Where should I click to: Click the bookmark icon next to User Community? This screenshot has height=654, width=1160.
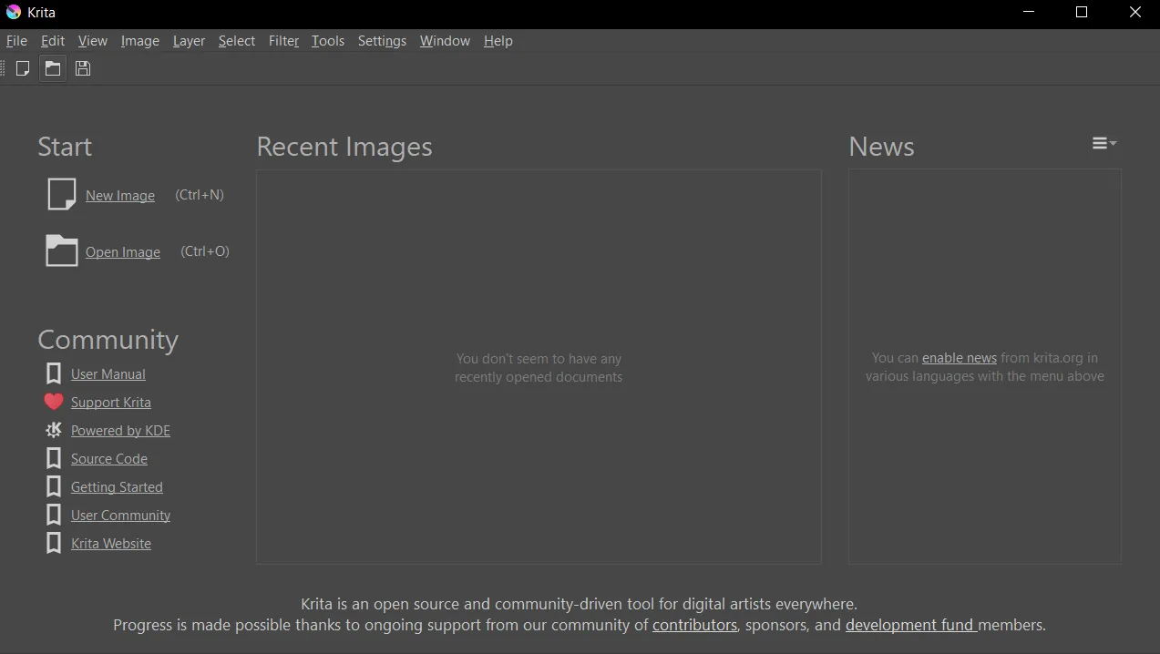click(54, 515)
